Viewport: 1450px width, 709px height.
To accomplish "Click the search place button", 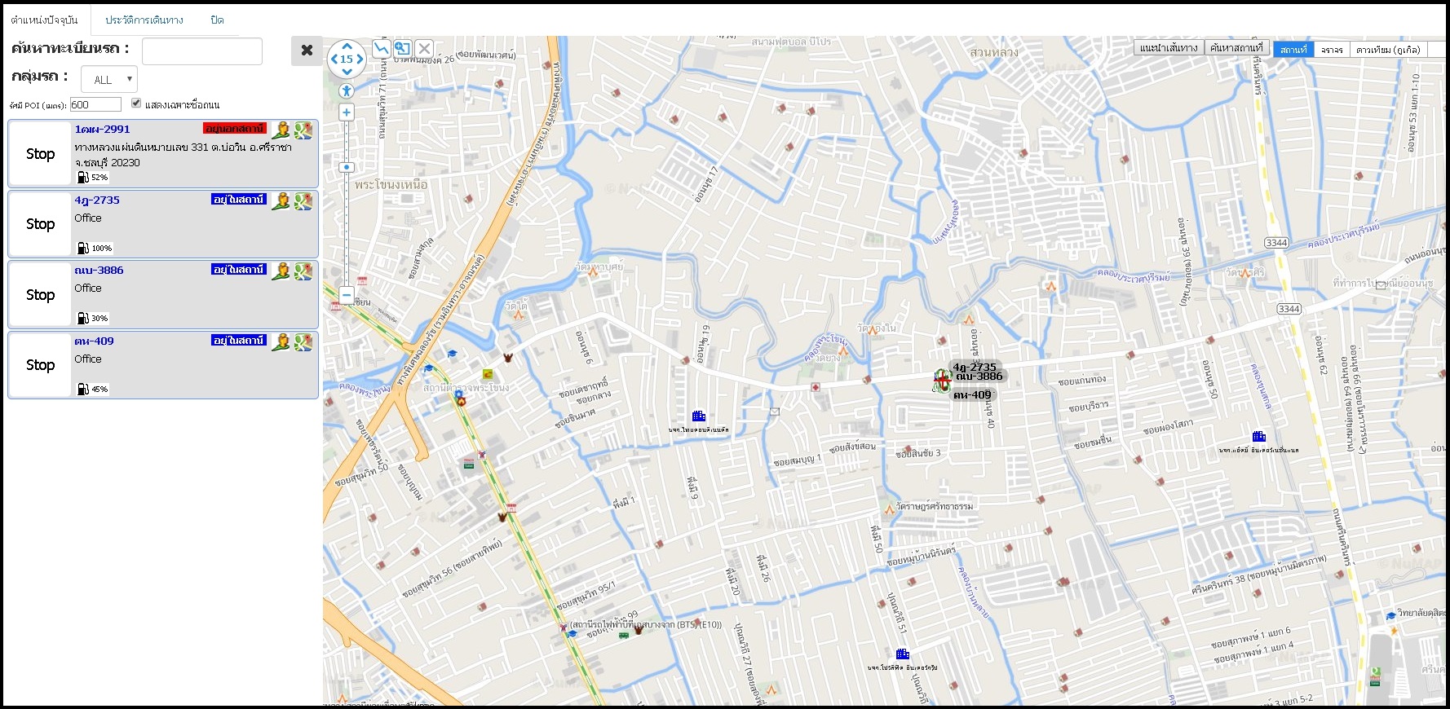I will click(x=1236, y=48).
